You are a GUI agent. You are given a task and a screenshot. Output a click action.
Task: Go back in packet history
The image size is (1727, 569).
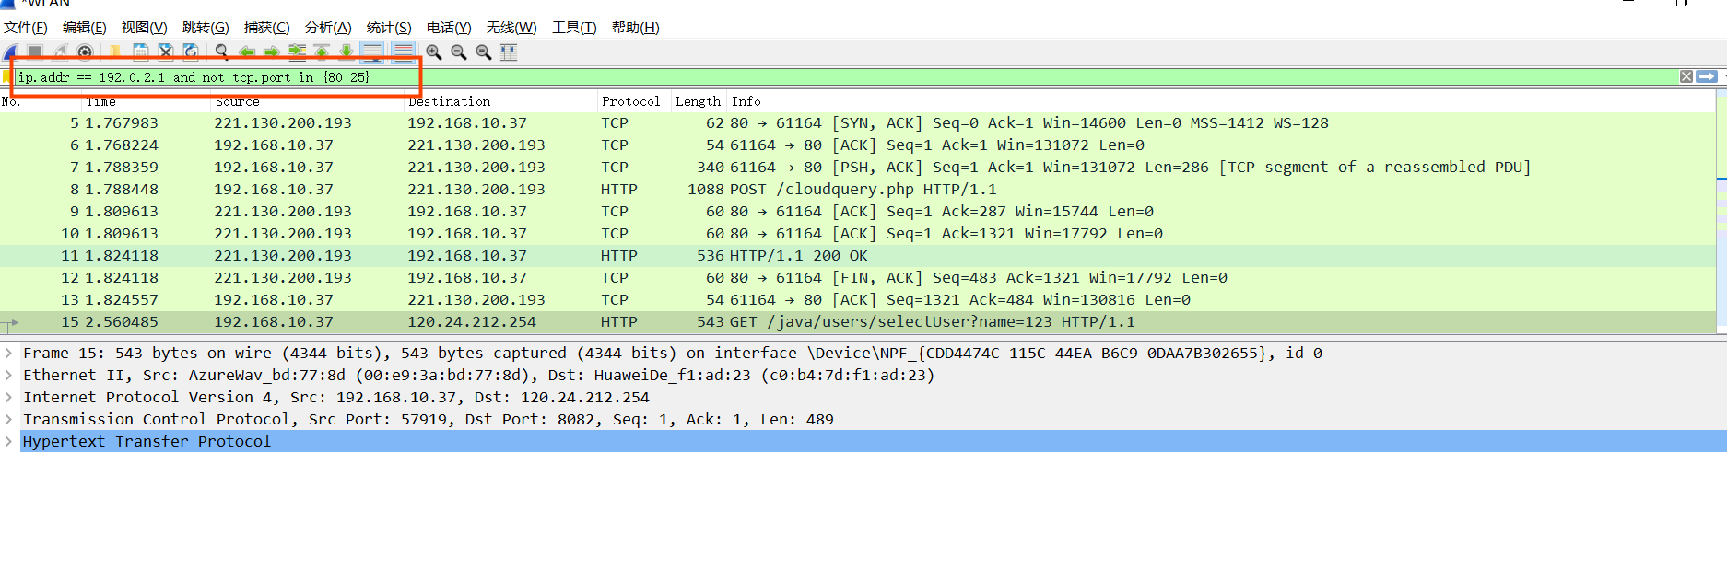247,52
